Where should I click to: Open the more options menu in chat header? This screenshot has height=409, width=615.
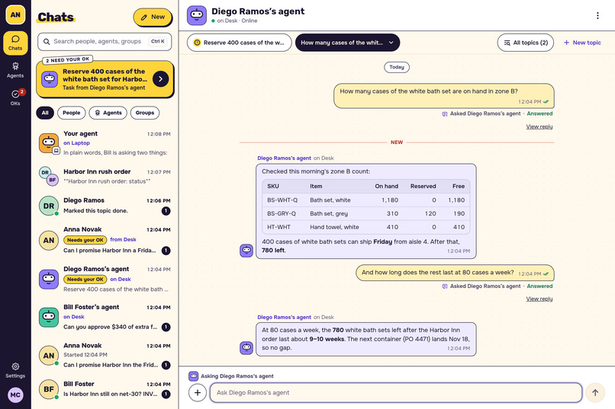click(597, 16)
